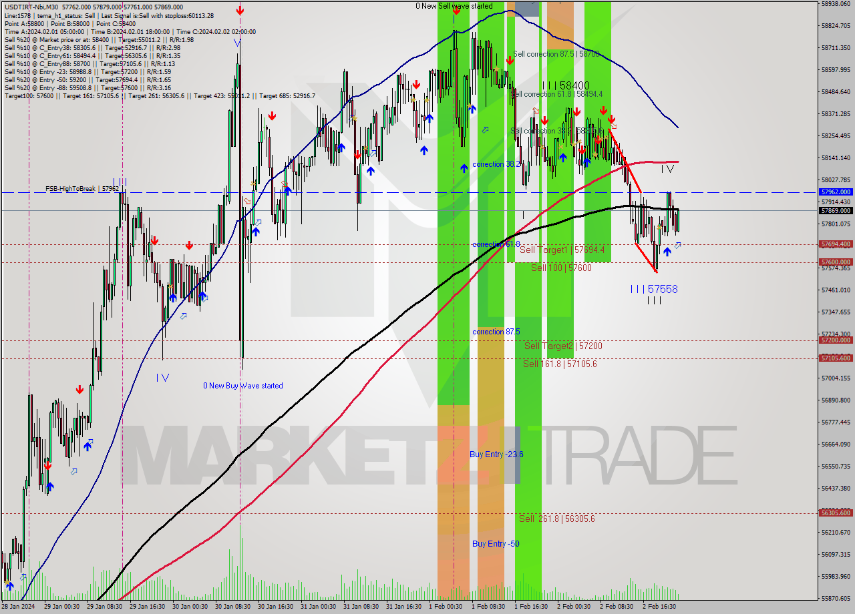The height and width of the screenshot is (614, 855).
Task: Click the '2 Feb 08:30' time axis label
Action: (x=617, y=607)
